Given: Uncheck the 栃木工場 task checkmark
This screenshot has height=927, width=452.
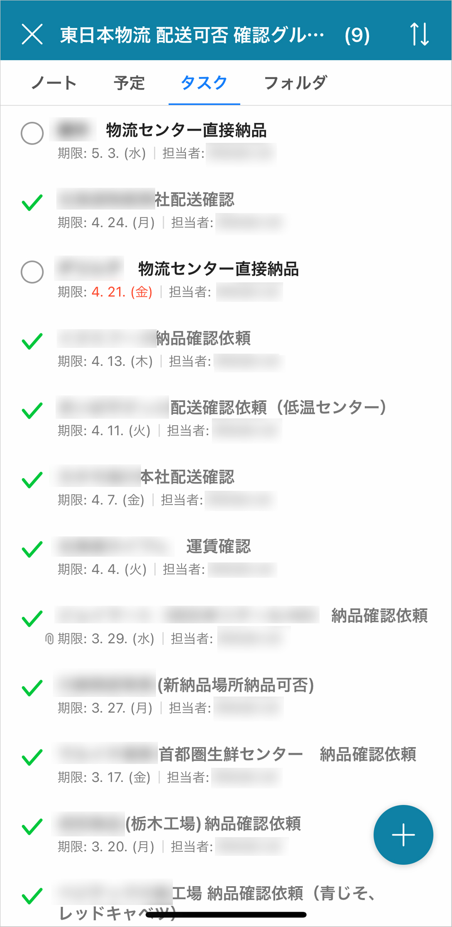Looking at the screenshot, I should 32,827.
